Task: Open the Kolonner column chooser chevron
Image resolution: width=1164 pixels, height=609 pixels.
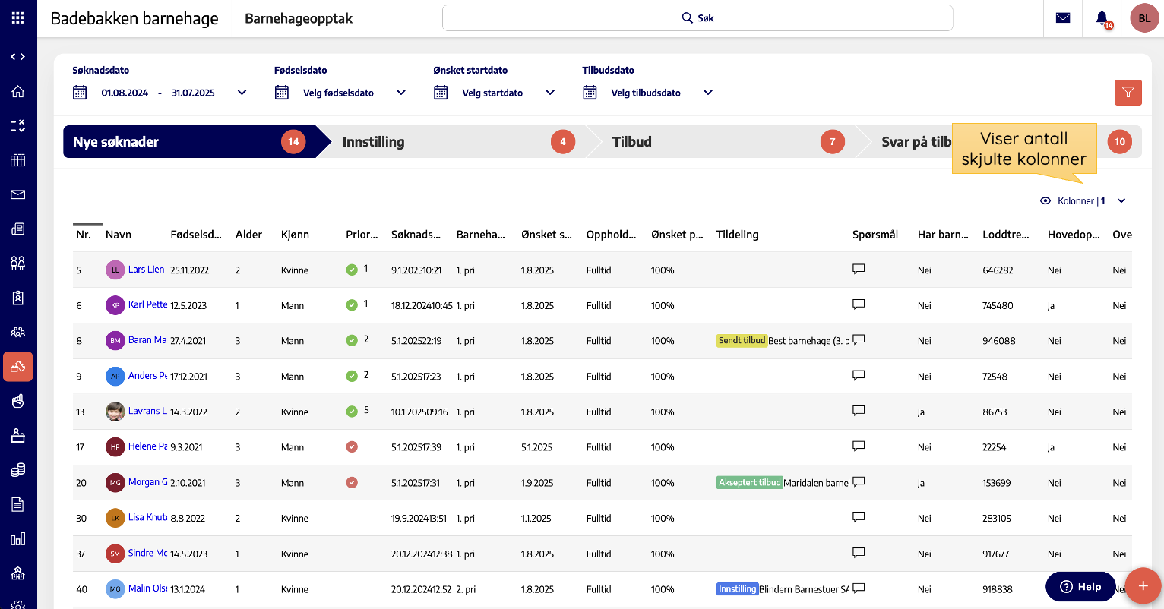Action: click(1121, 201)
